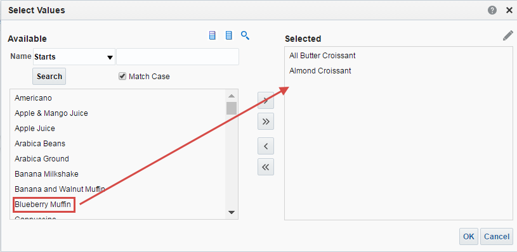Click the Search button
The height and width of the screenshot is (252, 517).
pos(49,77)
